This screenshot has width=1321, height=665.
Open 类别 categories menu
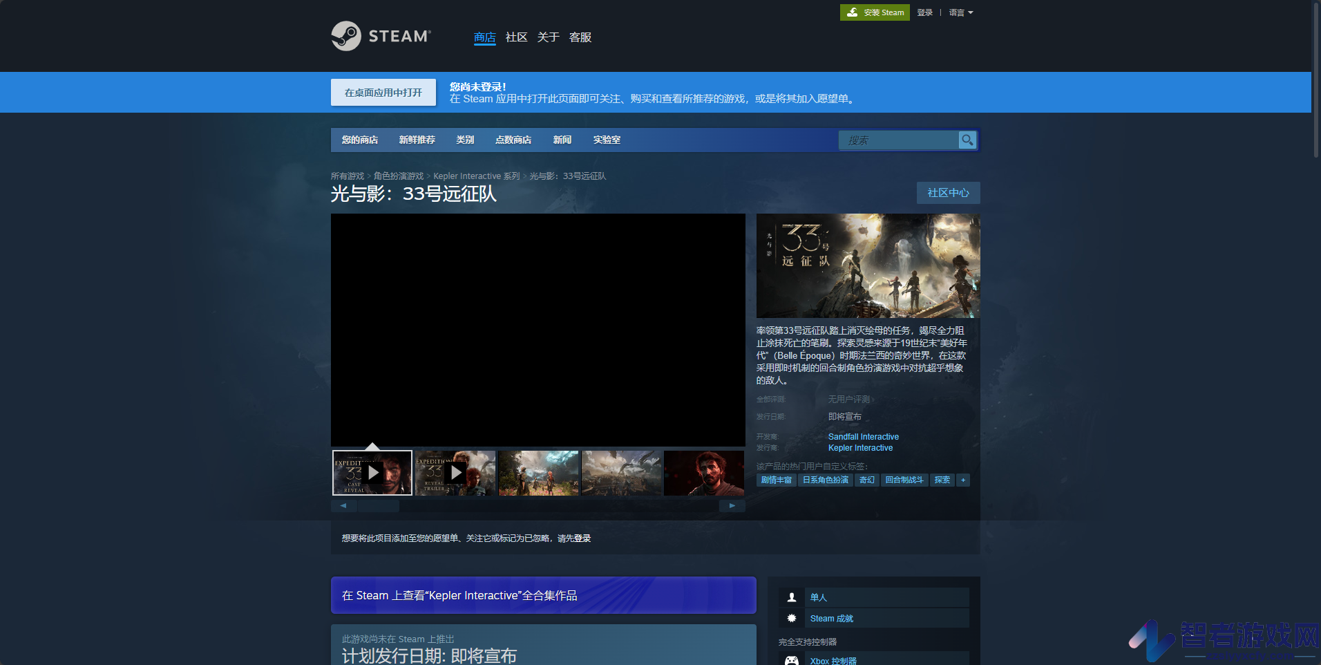coord(465,140)
